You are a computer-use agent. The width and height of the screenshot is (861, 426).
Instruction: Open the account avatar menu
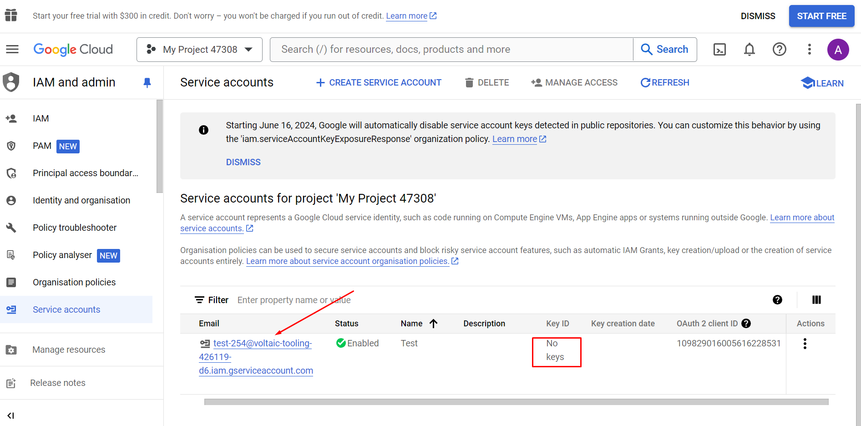839,50
